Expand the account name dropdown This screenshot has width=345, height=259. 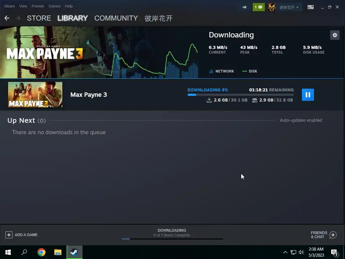pos(289,7)
